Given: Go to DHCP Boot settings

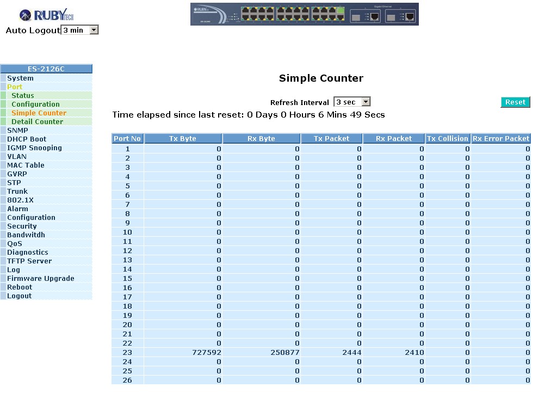Looking at the screenshot, I should pyautogui.click(x=27, y=139).
